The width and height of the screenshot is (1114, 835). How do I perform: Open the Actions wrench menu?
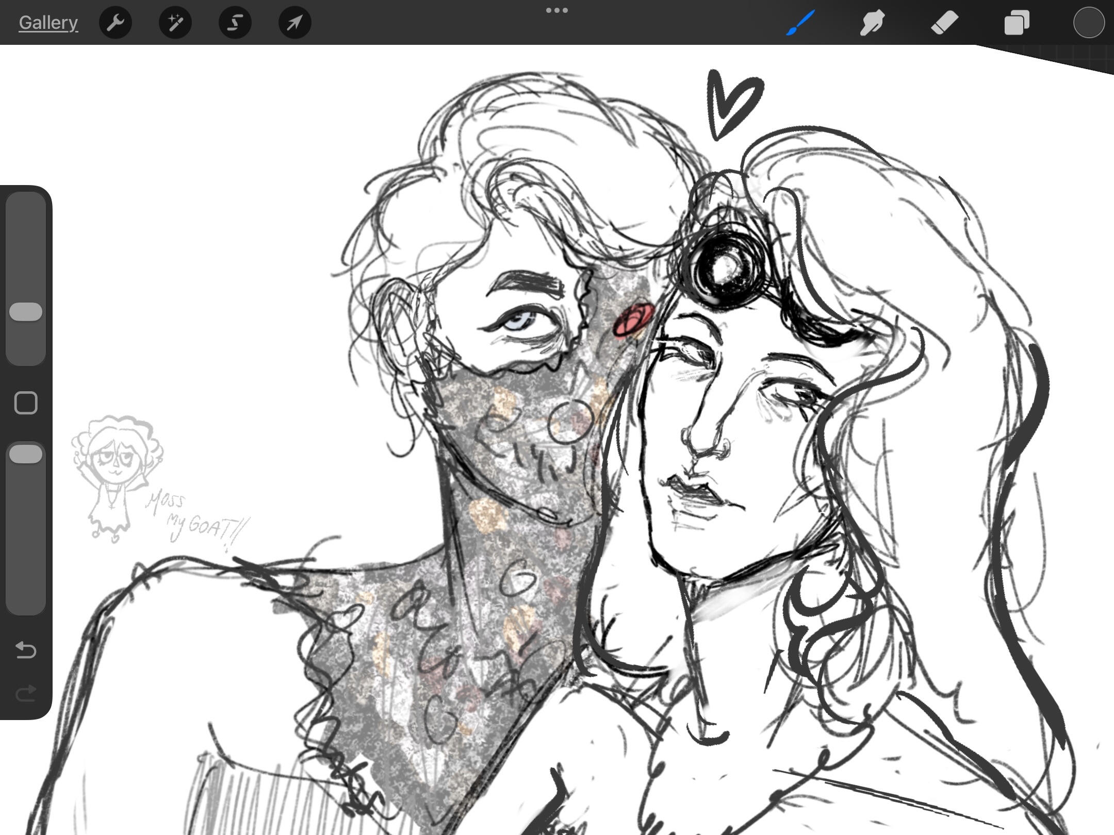point(116,23)
